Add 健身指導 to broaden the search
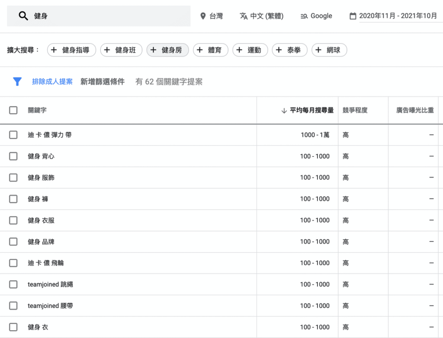443x338 pixels. point(71,50)
